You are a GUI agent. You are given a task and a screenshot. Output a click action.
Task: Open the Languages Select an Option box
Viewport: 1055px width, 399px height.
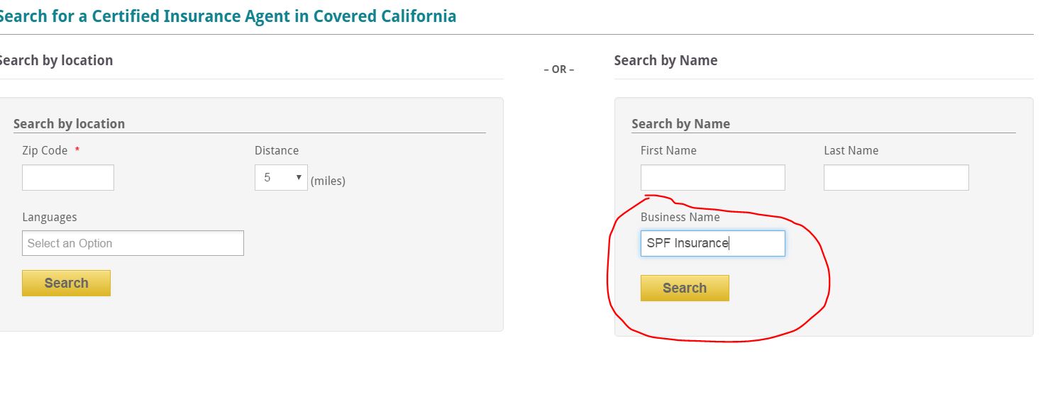tap(133, 243)
